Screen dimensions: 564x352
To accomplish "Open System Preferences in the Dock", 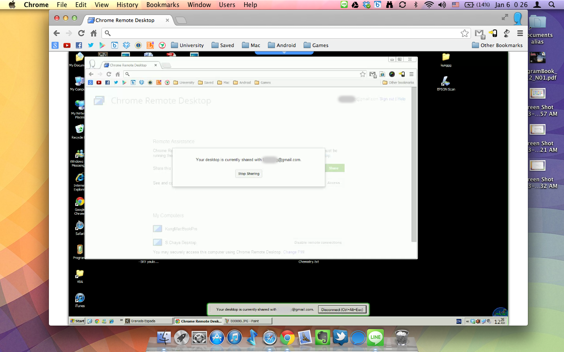I will click(x=200, y=337).
